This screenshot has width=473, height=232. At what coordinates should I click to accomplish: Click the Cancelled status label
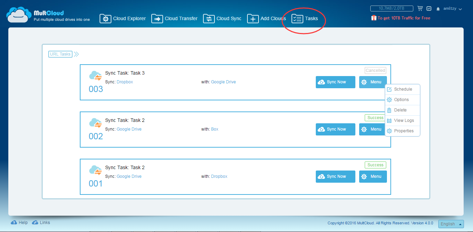375,71
